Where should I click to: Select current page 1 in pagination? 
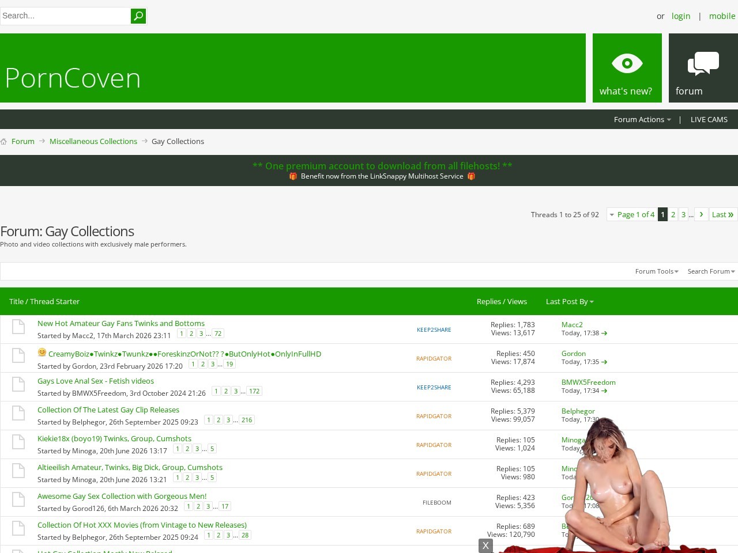[x=662, y=214]
